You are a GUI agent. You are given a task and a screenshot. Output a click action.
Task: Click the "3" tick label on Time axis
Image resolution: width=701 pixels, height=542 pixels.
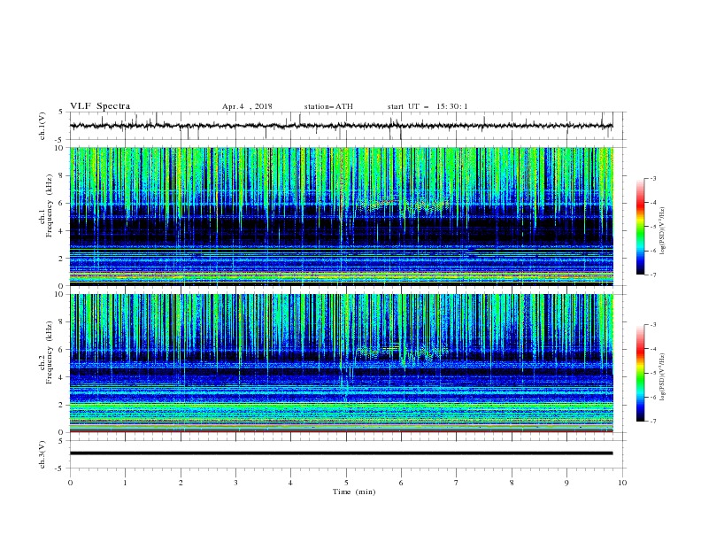point(235,483)
